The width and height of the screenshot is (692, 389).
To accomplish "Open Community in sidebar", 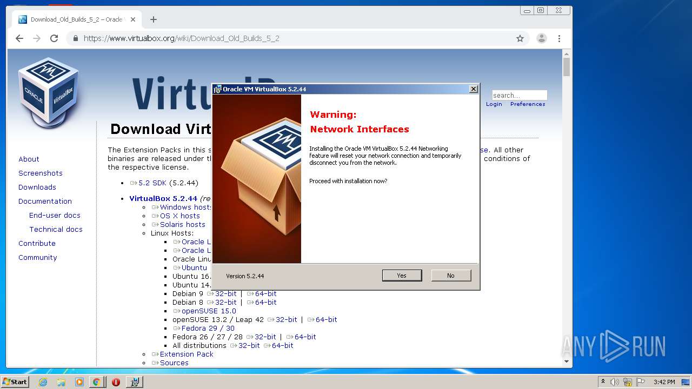I will pos(38,258).
